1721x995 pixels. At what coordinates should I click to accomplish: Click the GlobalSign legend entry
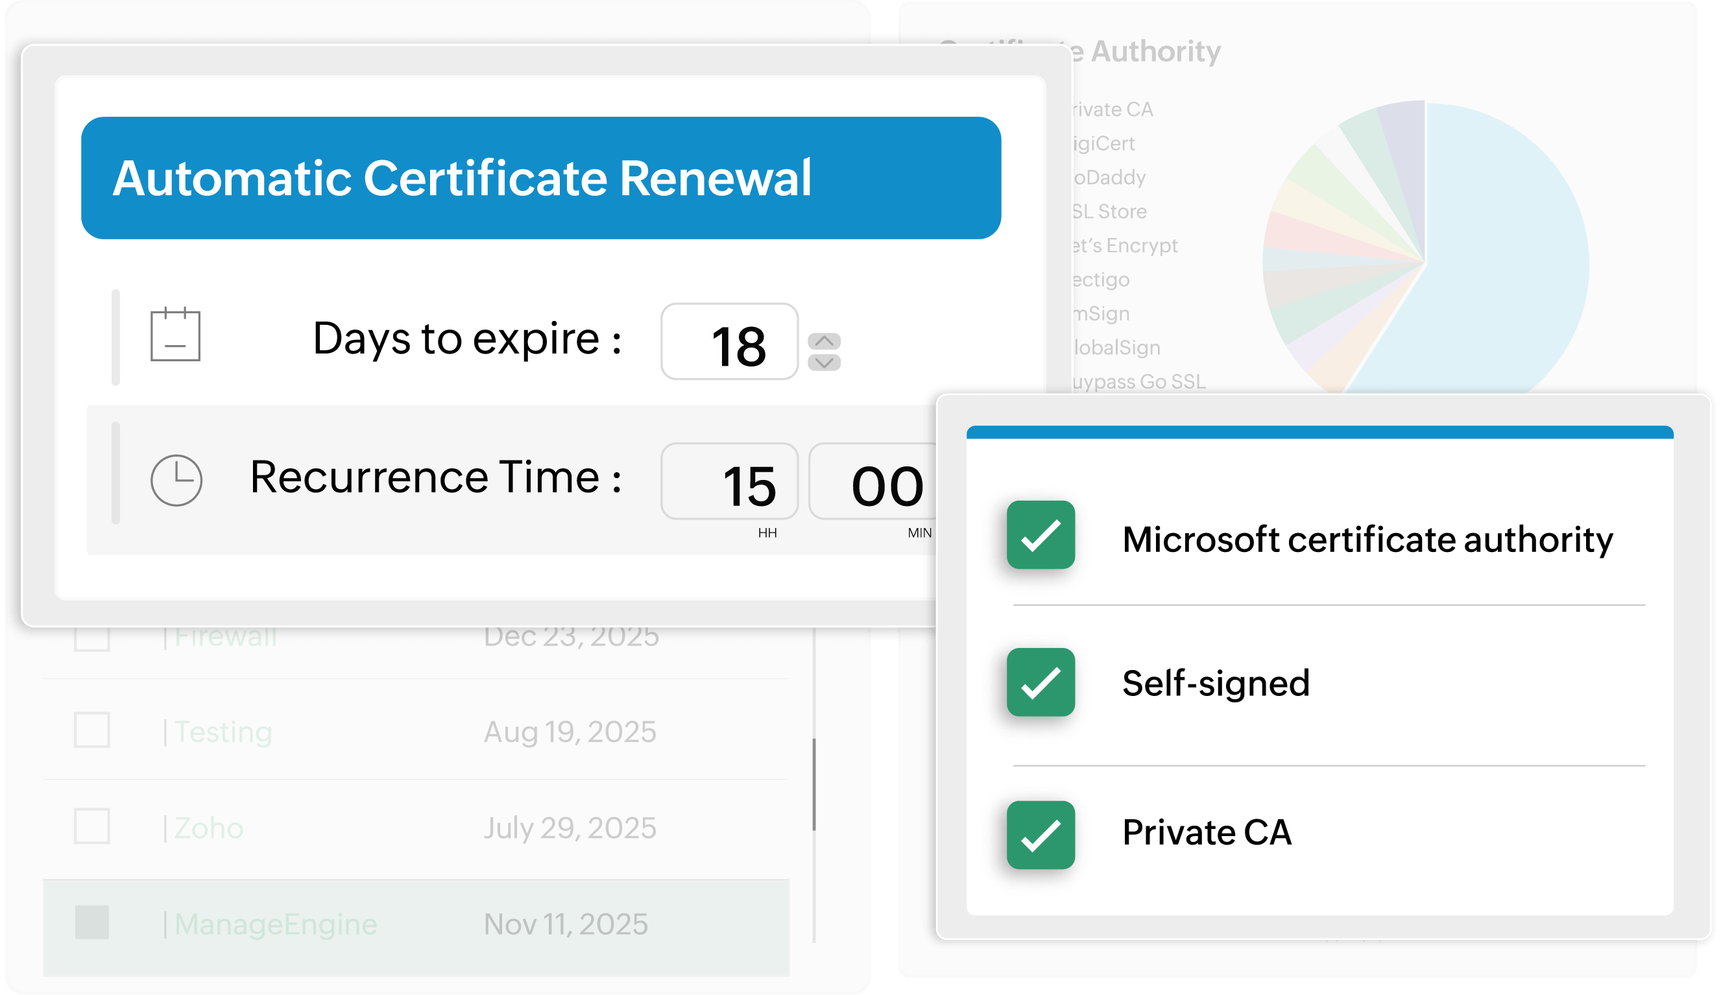point(1116,348)
